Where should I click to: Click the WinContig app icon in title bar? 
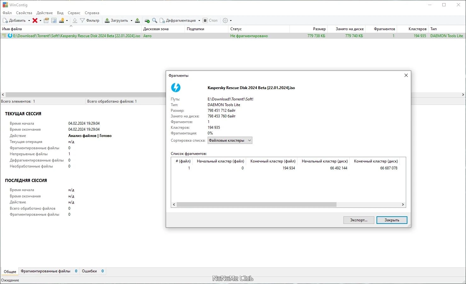pyautogui.click(x=5, y=5)
